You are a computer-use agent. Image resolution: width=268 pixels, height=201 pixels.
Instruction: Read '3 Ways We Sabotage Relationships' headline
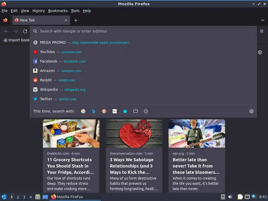coord(131,166)
